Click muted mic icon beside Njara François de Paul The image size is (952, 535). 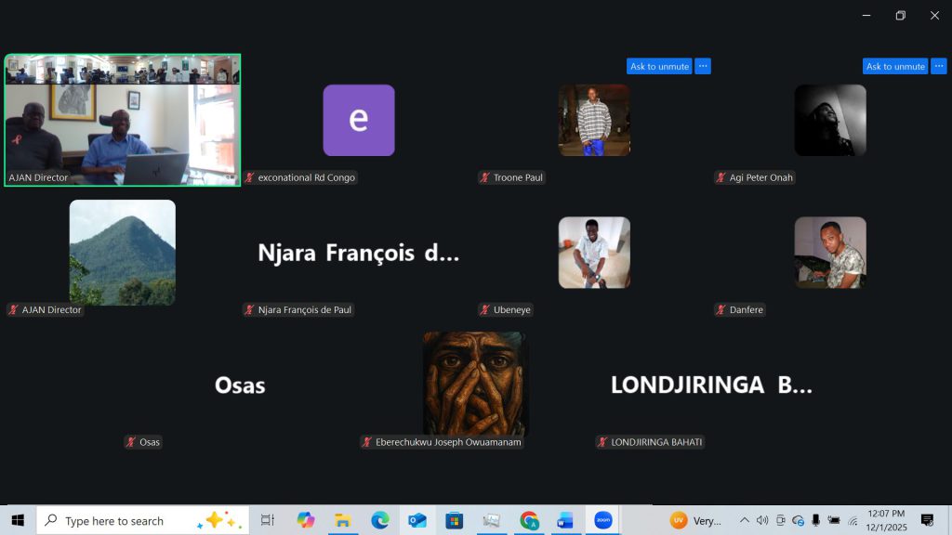[x=249, y=310]
